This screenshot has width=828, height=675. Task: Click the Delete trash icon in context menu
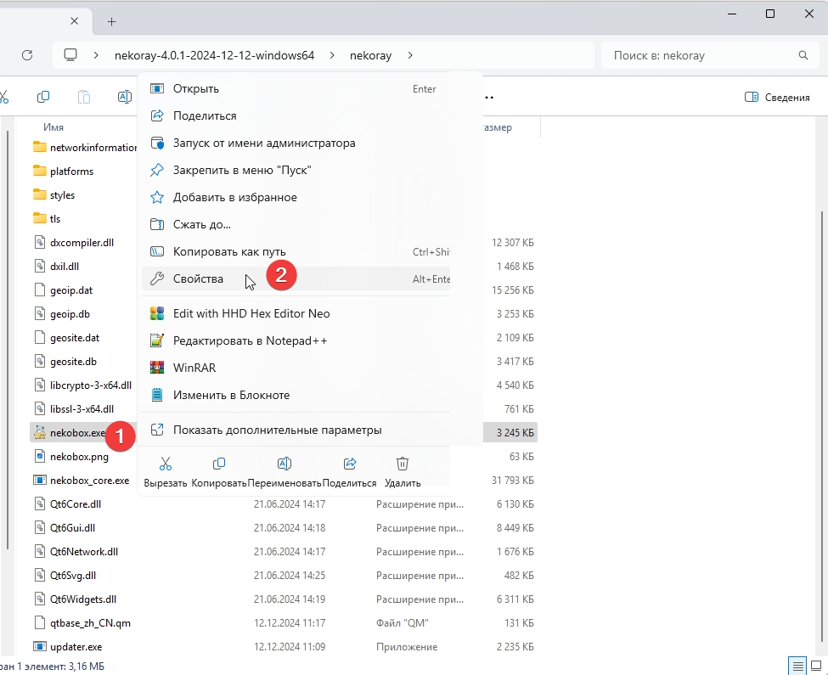[x=403, y=464]
